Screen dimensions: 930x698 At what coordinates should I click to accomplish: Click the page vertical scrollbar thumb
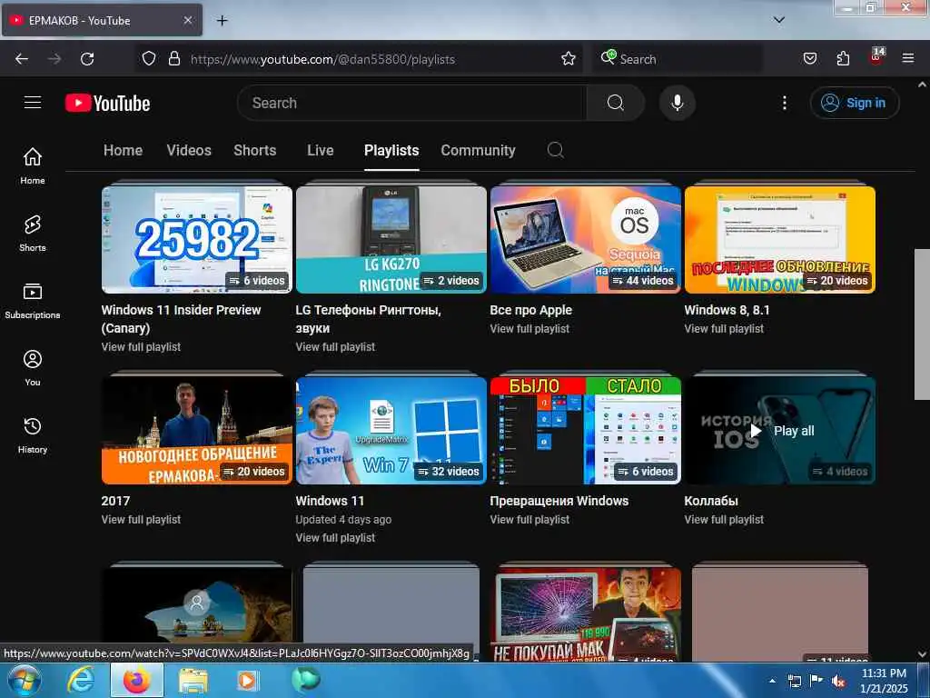(x=921, y=324)
